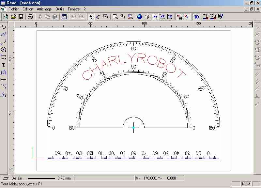Click the CHARLYROBOT text in drawing
The height and width of the screenshot is (188, 261).
click(134, 66)
